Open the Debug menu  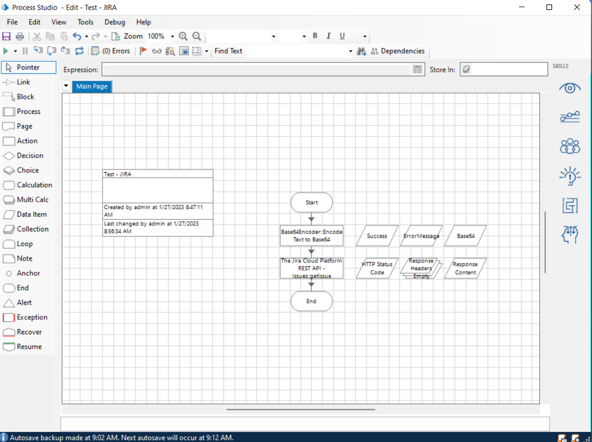point(114,22)
